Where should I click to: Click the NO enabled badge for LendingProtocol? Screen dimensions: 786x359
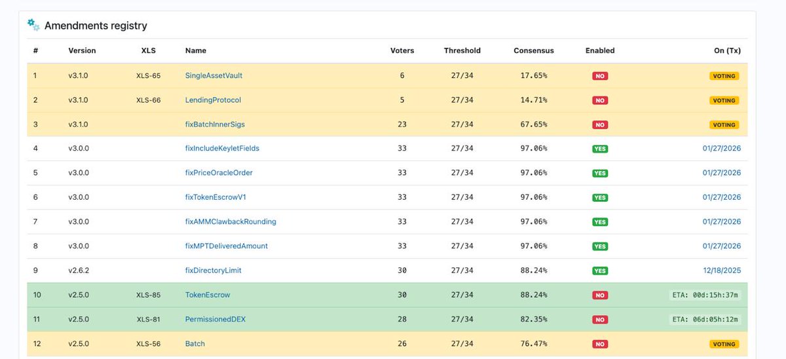(x=600, y=100)
